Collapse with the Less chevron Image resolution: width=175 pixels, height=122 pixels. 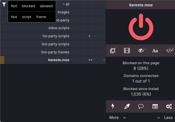pyautogui.click(x=165, y=118)
